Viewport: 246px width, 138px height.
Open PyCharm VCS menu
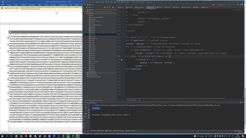tap(119, 2)
